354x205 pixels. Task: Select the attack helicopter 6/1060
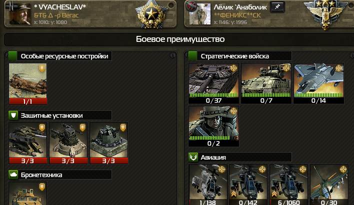(x=289, y=185)
